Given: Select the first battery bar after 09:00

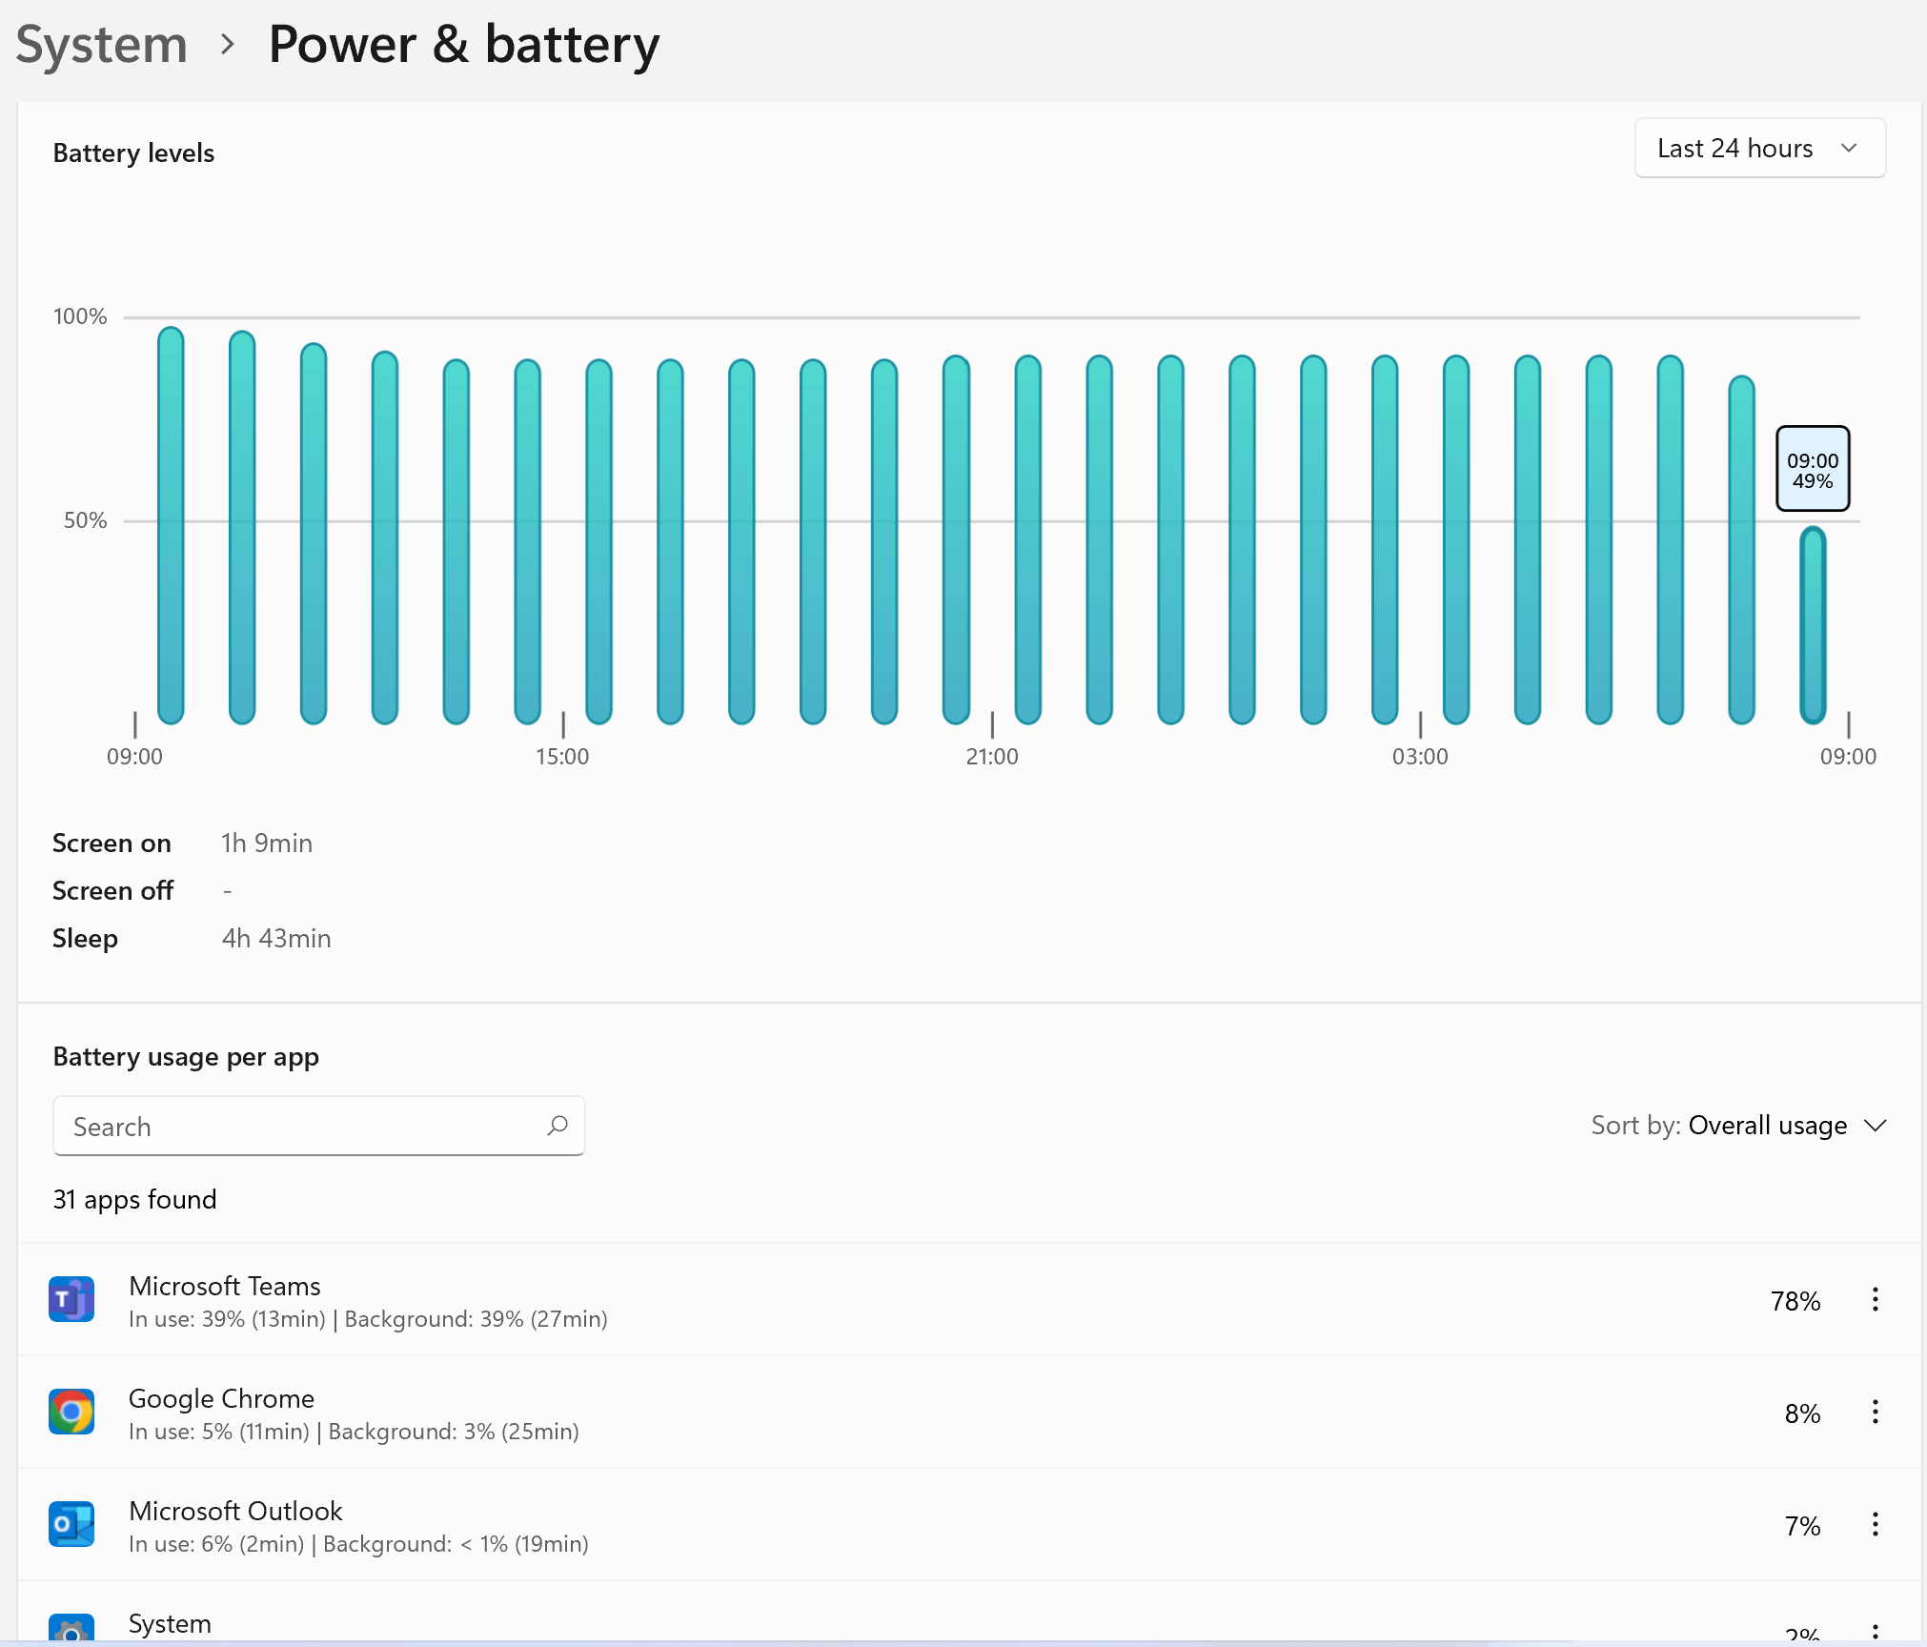Looking at the screenshot, I should (x=171, y=524).
